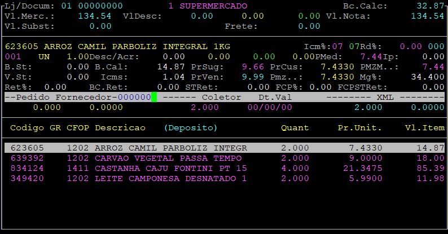448x234 pixels.
Task: Click the PrSug value 9.66
Action: click(x=253, y=67)
